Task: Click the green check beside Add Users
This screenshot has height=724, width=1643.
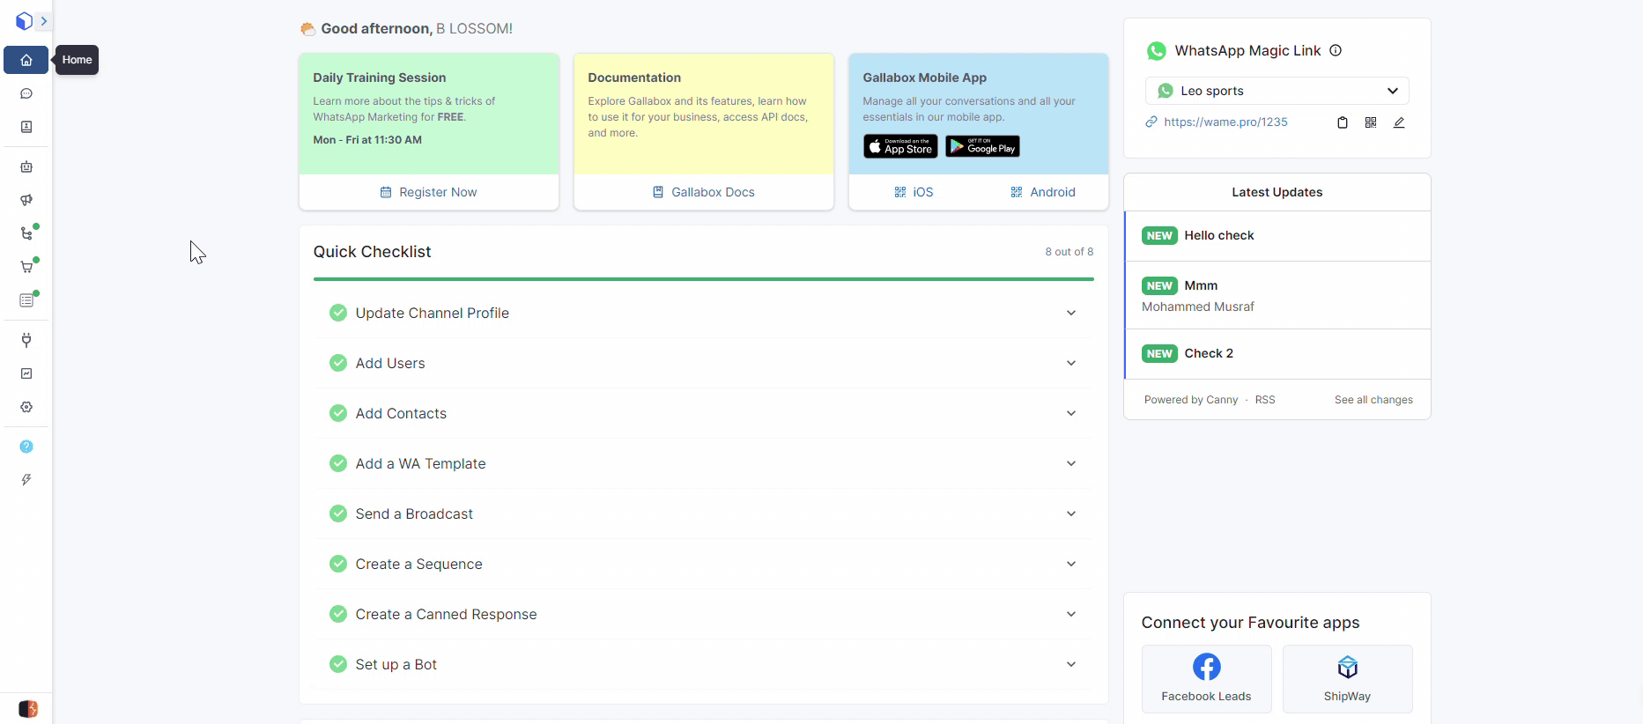Action: pyautogui.click(x=337, y=363)
